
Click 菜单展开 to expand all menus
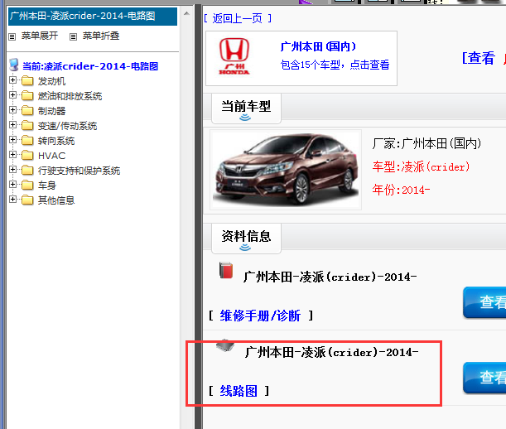40,36
